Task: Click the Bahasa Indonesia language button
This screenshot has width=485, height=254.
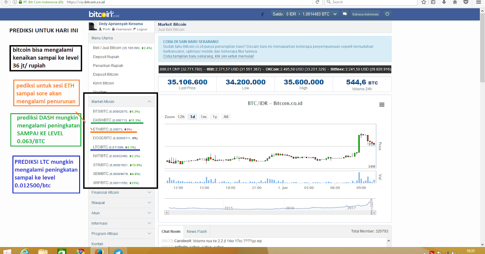Action: (365, 14)
